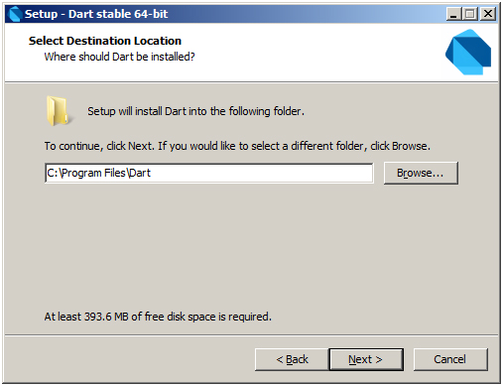Open the Browse folder dialog
Image resolution: width=503 pixels, height=386 pixels.
(421, 173)
